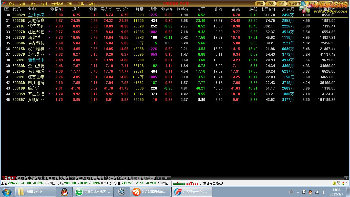The width and height of the screenshot is (350, 197).
Task: Click horizontal scrollbar left arrow
Action: tap(159, 178)
